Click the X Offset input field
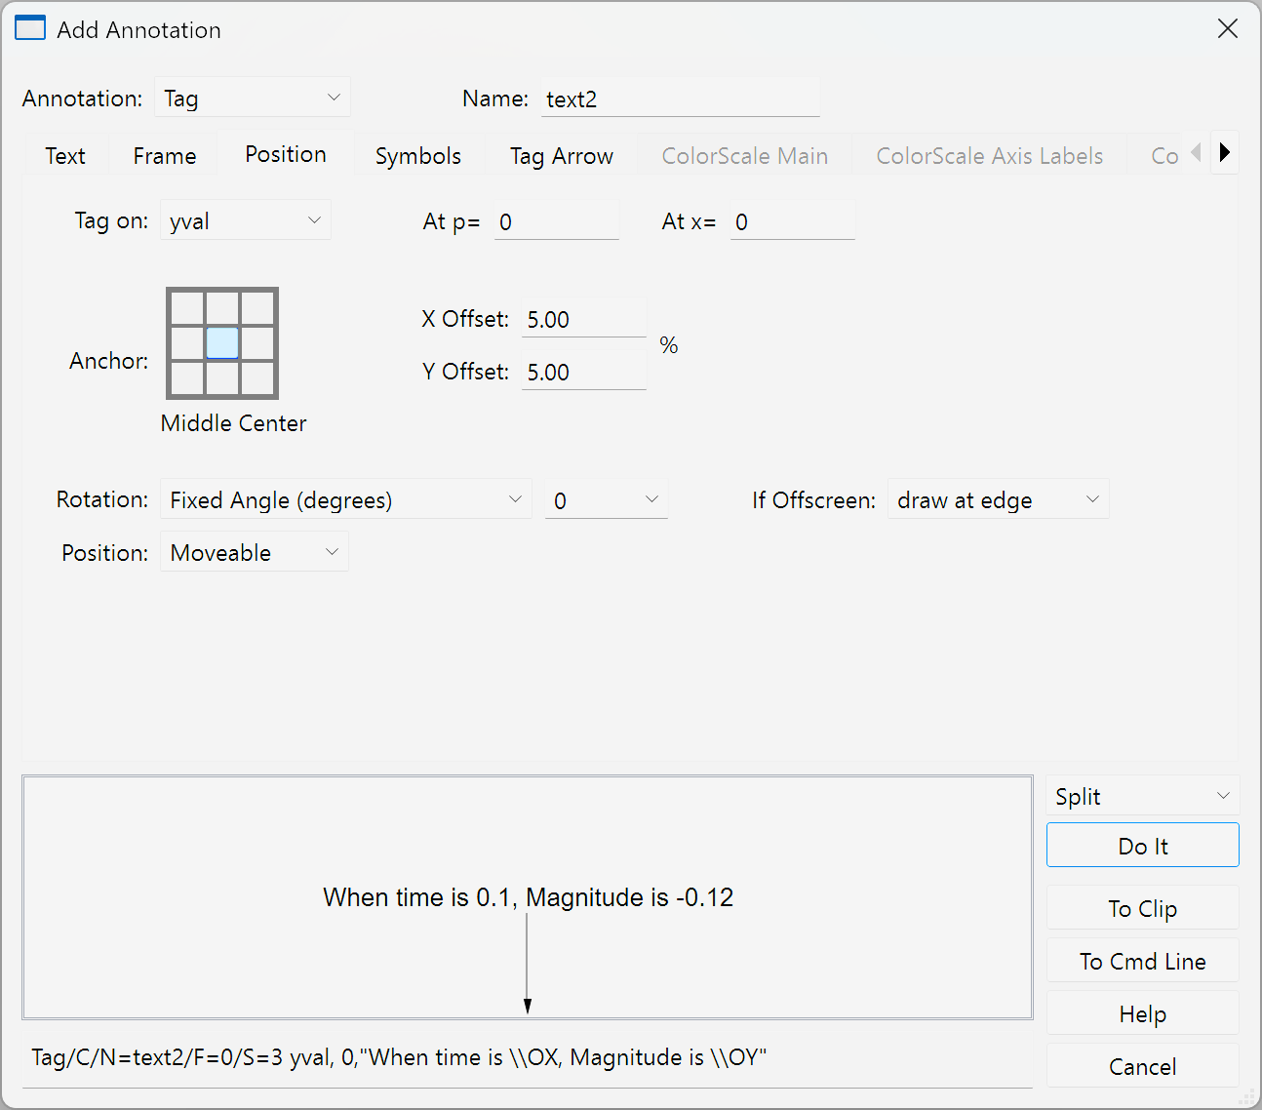Image resolution: width=1262 pixels, height=1110 pixels. click(582, 320)
